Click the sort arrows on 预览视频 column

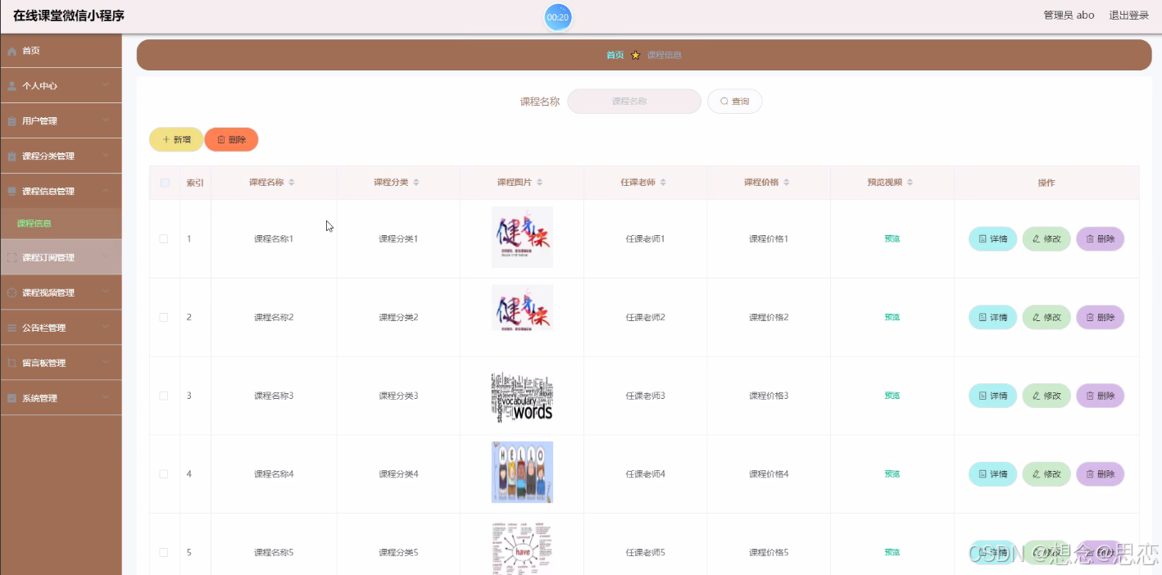click(910, 183)
